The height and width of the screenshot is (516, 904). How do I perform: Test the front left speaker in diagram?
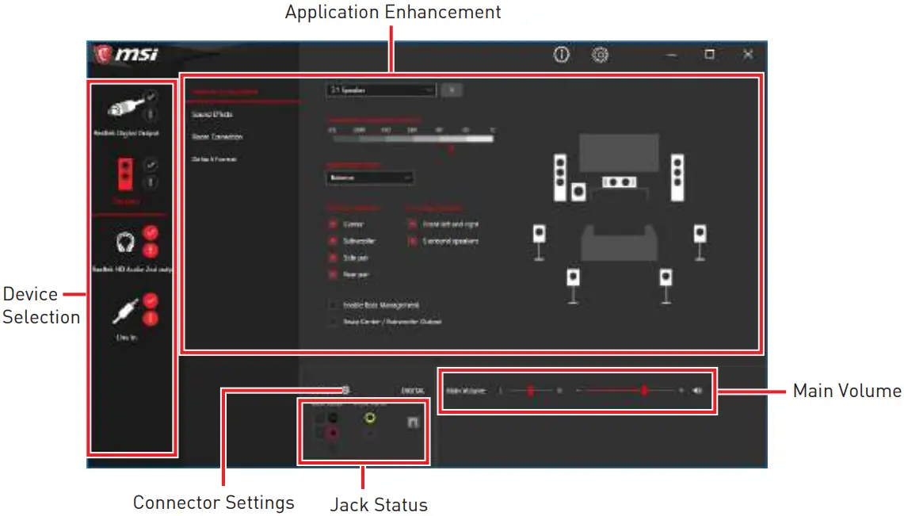560,177
